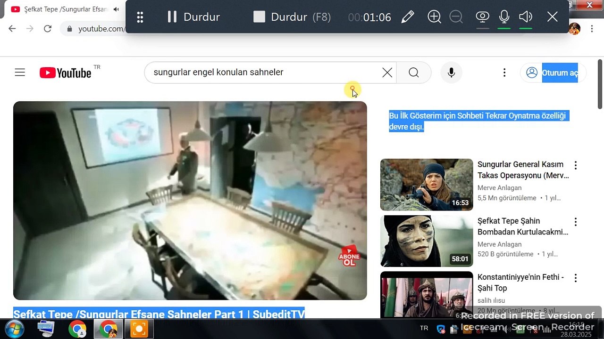Mute the tab via its speaker icon

point(116,9)
